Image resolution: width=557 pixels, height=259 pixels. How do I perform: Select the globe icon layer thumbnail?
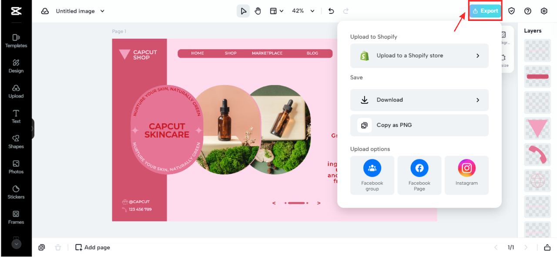click(537, 181)
